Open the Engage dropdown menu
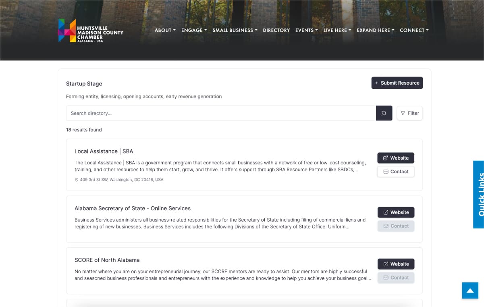The width and height of the screenshot is (484, 307). tap(194, 30)
